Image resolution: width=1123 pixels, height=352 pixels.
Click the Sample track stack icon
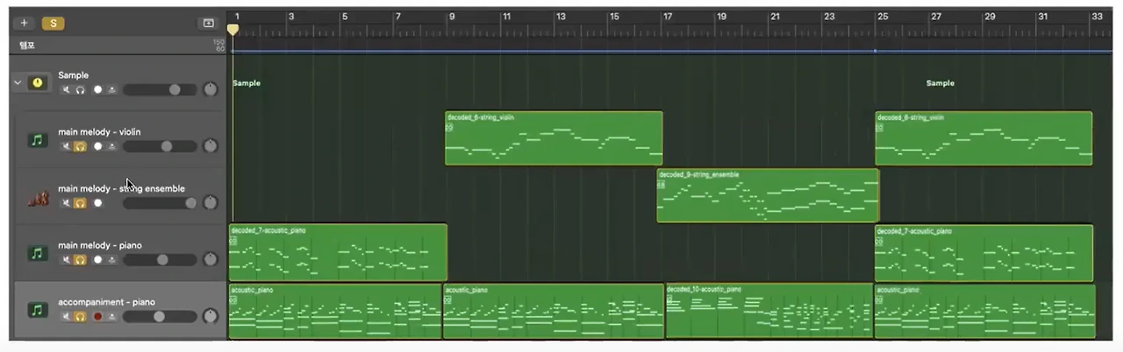pyautogui.click(x=38, y=82)
